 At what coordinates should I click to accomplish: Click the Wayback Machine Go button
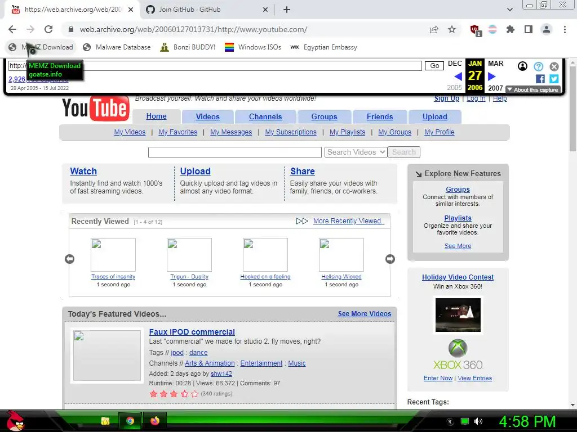pos(434,66)
